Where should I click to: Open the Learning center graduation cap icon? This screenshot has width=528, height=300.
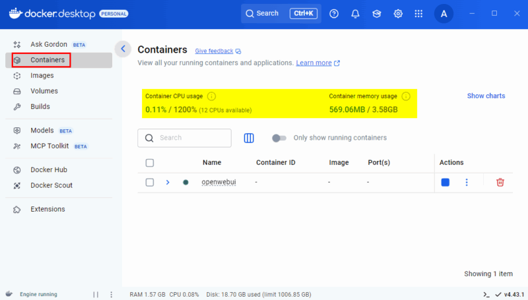pyautogui.click(x=376, y=14)
